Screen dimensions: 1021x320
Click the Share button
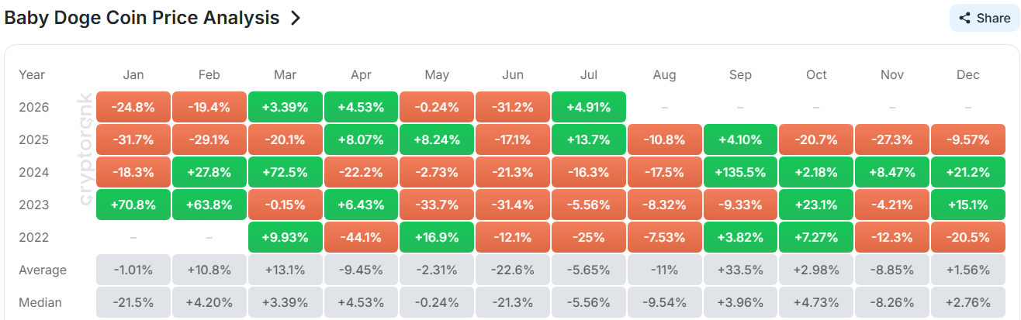click(x=985, y=18)
